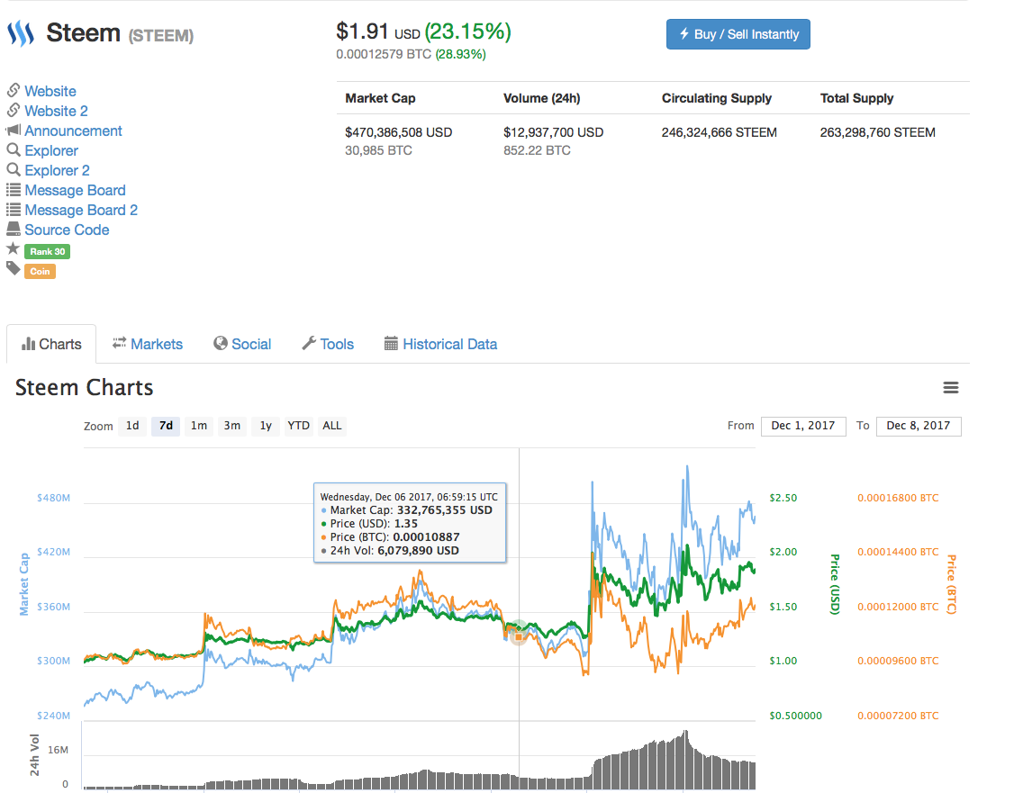Click the Price (BTC) axis label
This screenshot has width=1014, height=793.
click(x=951, y=584)
